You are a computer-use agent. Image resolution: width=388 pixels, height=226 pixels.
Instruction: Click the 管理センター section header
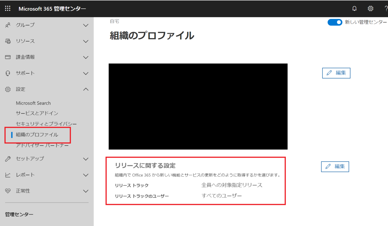click(19, 214)
